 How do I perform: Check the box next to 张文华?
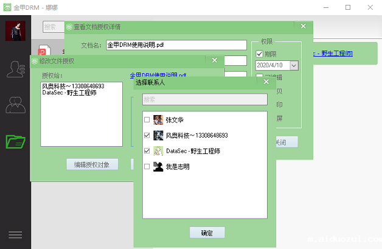pyautogui.click(x=147, y=120)
